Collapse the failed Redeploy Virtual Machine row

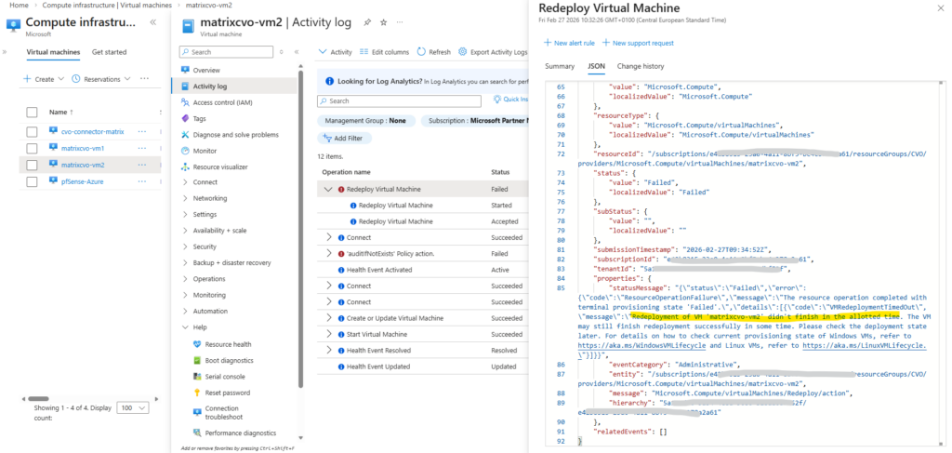pyautogui.click(x=329, y=189)
